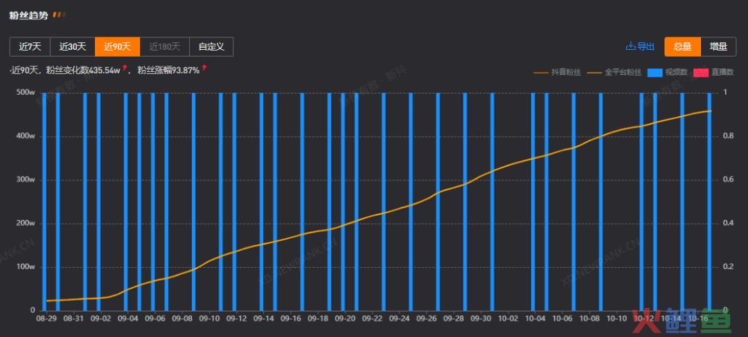Viewport: 748px width, 337px height.
Task: Toggle the 抖音粉丝 legend series
Action: (x=558, y=73)
